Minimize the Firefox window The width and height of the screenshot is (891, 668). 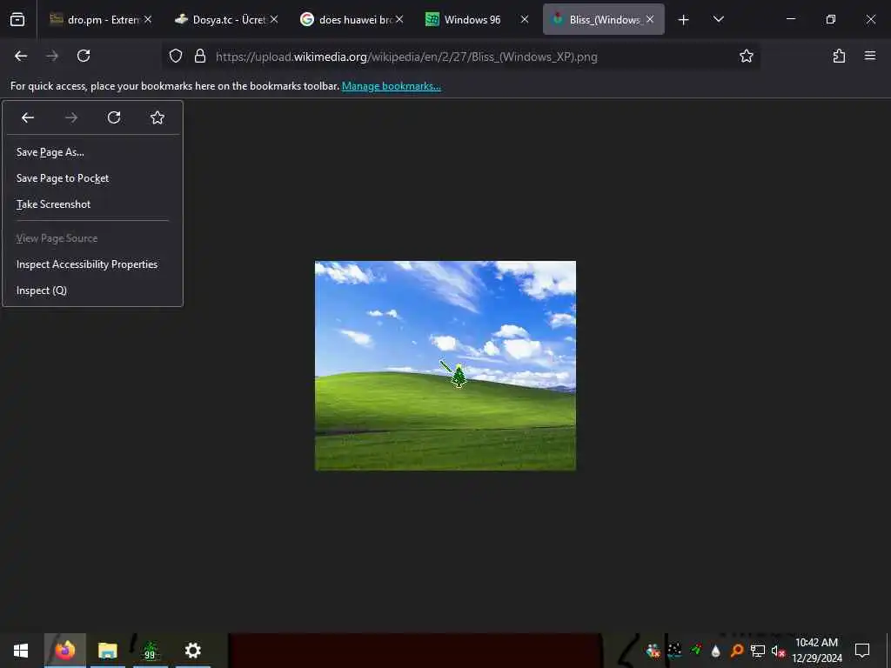pos(790,19)
